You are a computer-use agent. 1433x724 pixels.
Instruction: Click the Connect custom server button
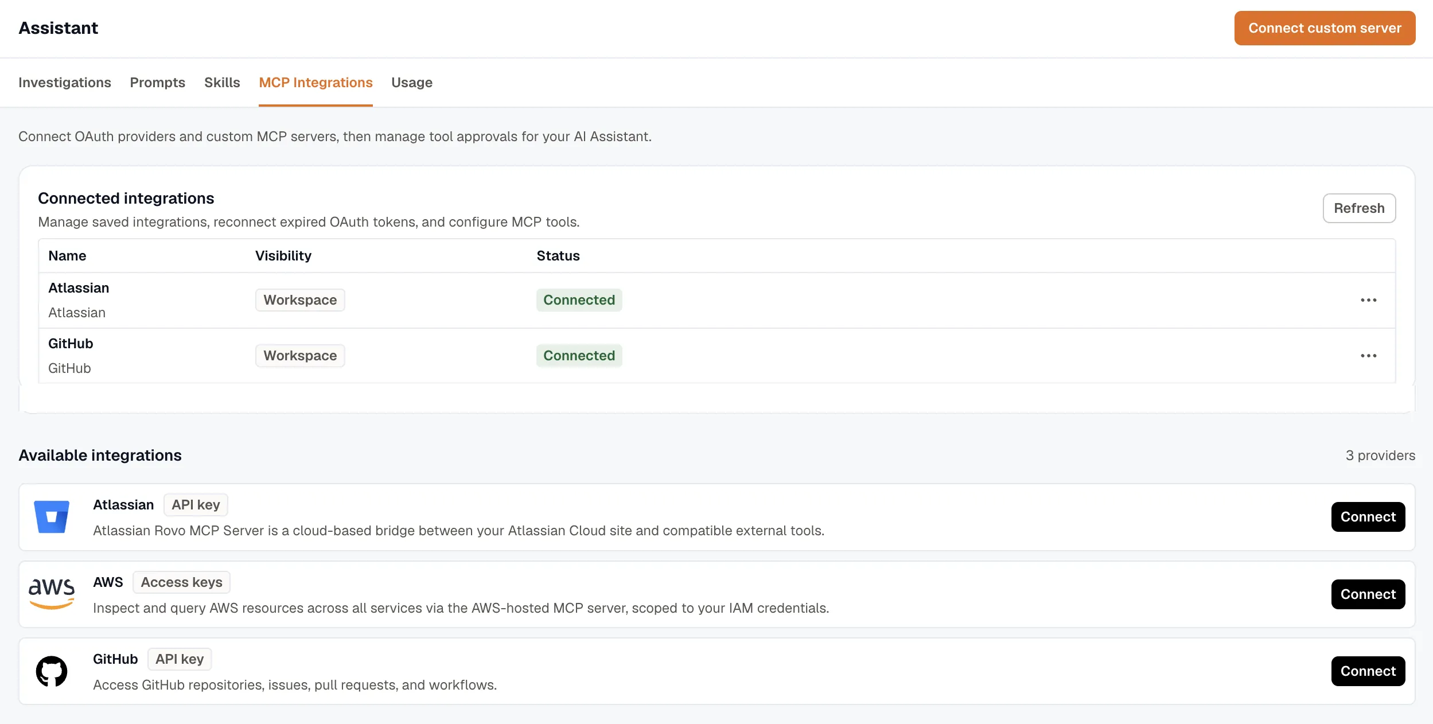coord(1325,28)
